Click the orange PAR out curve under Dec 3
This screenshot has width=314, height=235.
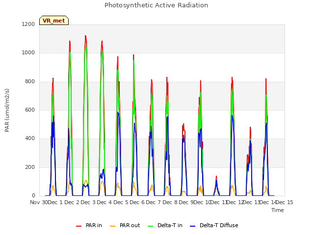(x=86, y=181)
